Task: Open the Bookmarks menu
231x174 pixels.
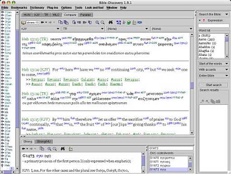Action: [19, 8]
